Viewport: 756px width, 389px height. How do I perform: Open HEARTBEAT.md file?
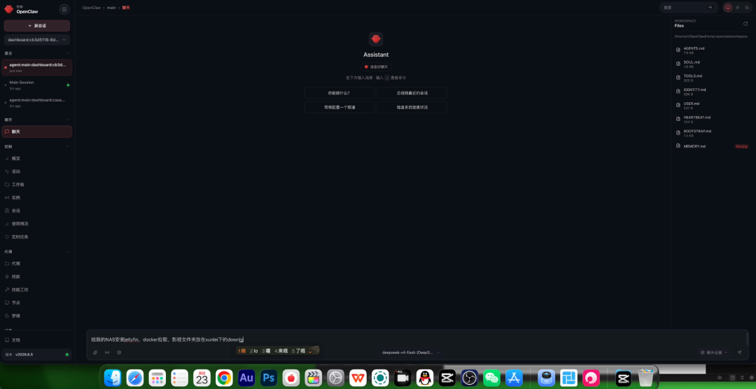coord(712,119)
